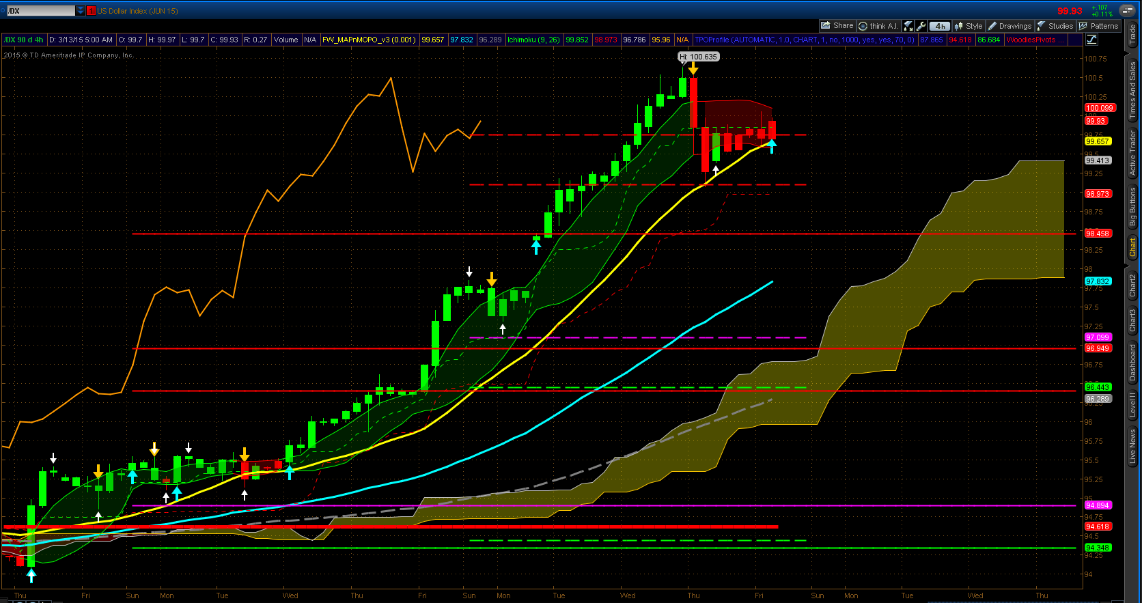Click the 98.458 red price label
Screen dimensions: 1142x603
coord(1098,234)
